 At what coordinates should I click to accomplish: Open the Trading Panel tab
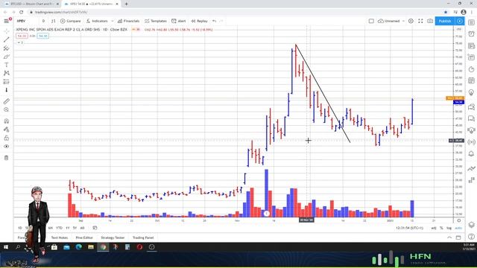click(143, 237)
